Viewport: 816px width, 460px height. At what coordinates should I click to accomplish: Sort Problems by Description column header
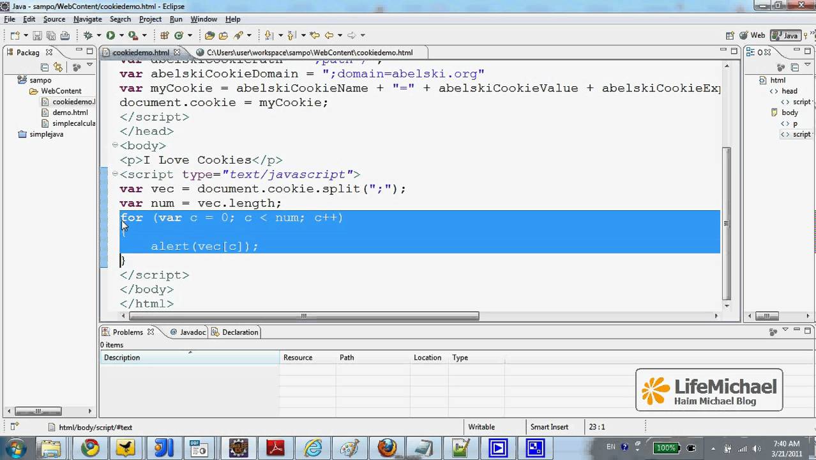tap(190, 358)
